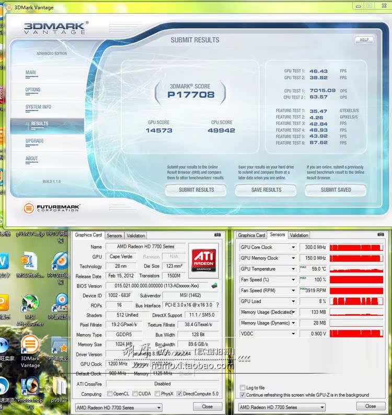Go to MAIN in 3DMark sidebar

coord(31,73)
